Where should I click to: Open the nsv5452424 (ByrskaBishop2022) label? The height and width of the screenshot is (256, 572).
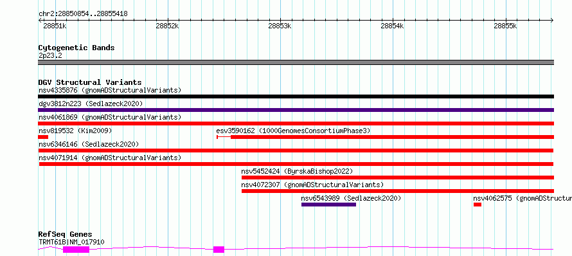coord(297,171)
